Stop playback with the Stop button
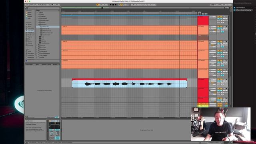Image resolution: width=256 pixels, height=144 pixels. click(x=113, y=5)
